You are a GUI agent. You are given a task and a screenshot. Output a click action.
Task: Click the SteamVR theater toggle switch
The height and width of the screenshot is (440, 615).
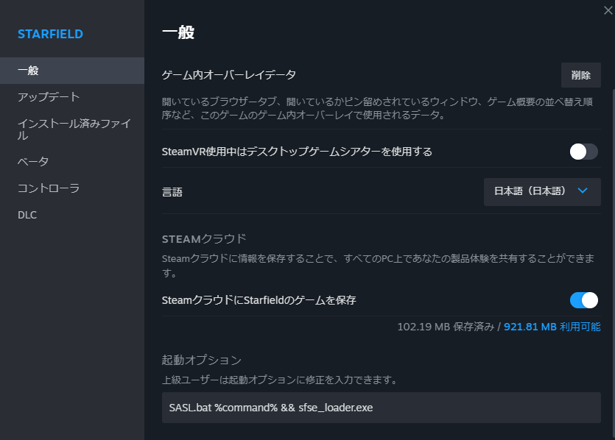(x=583, y=152)
